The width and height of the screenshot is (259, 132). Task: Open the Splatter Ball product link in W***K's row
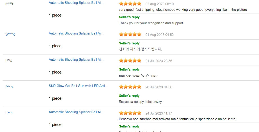[76, 33]
